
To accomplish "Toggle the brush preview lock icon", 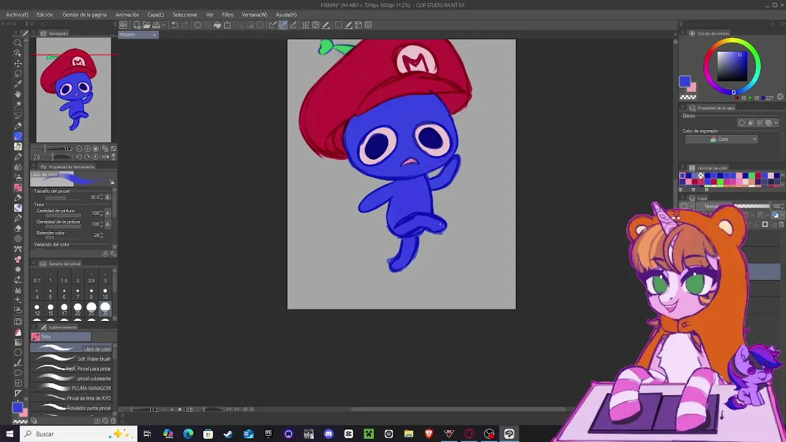I will pyautogui.click(x=112, y=182).
